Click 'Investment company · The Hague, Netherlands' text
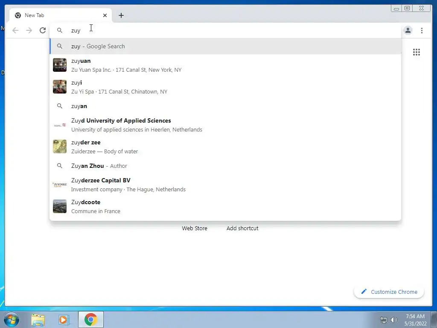 coord(128,189)
